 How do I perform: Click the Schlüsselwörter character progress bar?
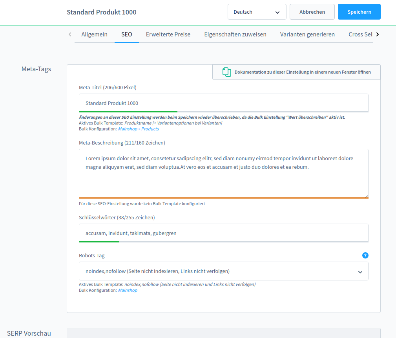point(223,242)
